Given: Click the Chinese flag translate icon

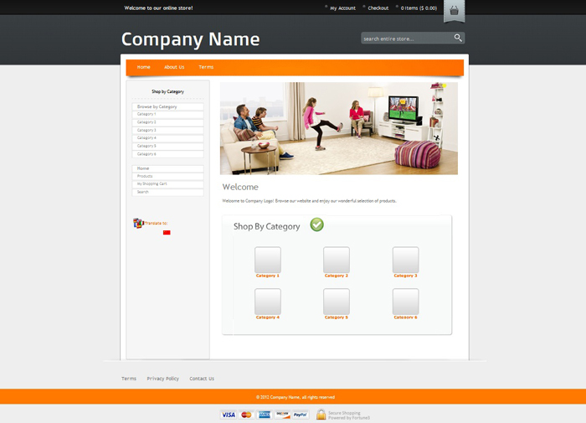Looking at the screenshot, I should [x=167, y=232].
